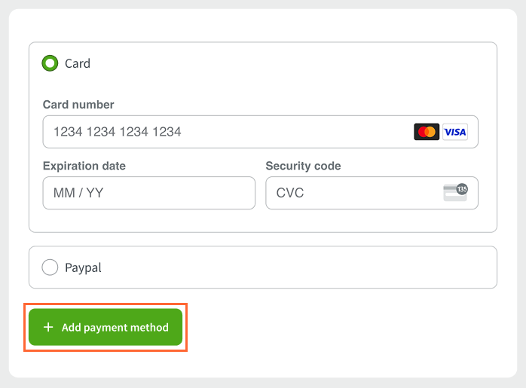Click the CVC card hint icon

(x=455, y=192)
